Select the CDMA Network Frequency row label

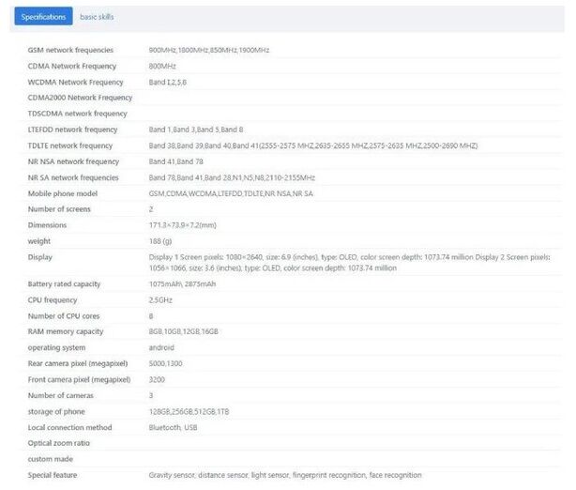[x=71, y=66]
